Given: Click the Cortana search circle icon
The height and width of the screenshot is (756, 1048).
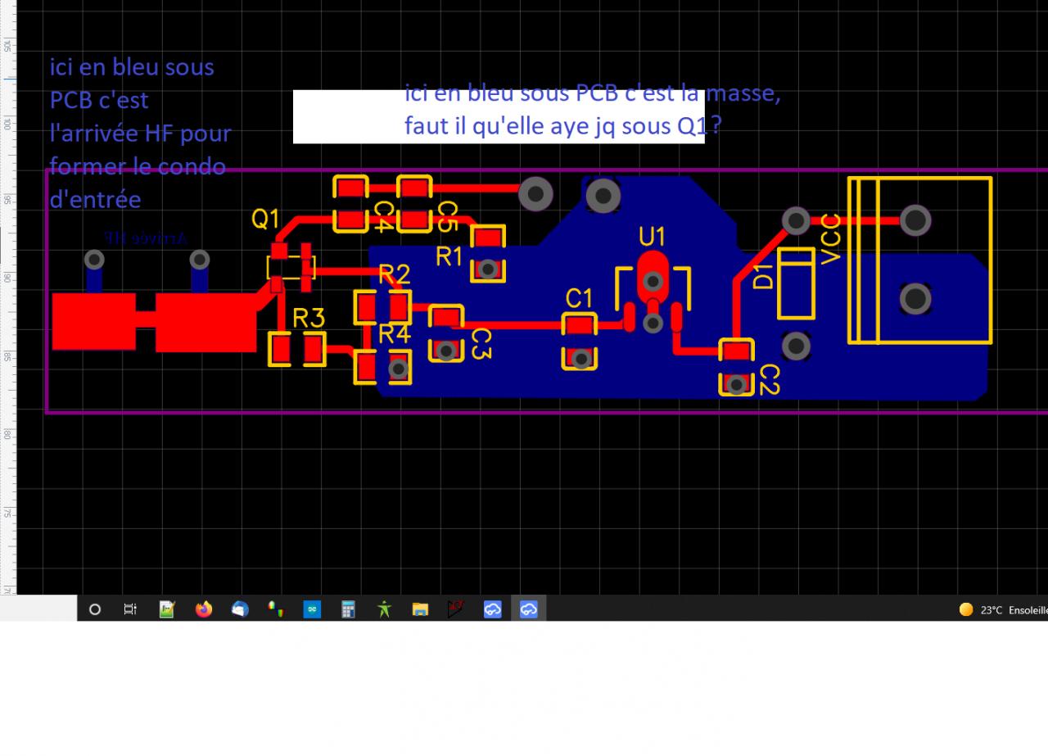Looking at the screenshot, I should pos(95,609).
